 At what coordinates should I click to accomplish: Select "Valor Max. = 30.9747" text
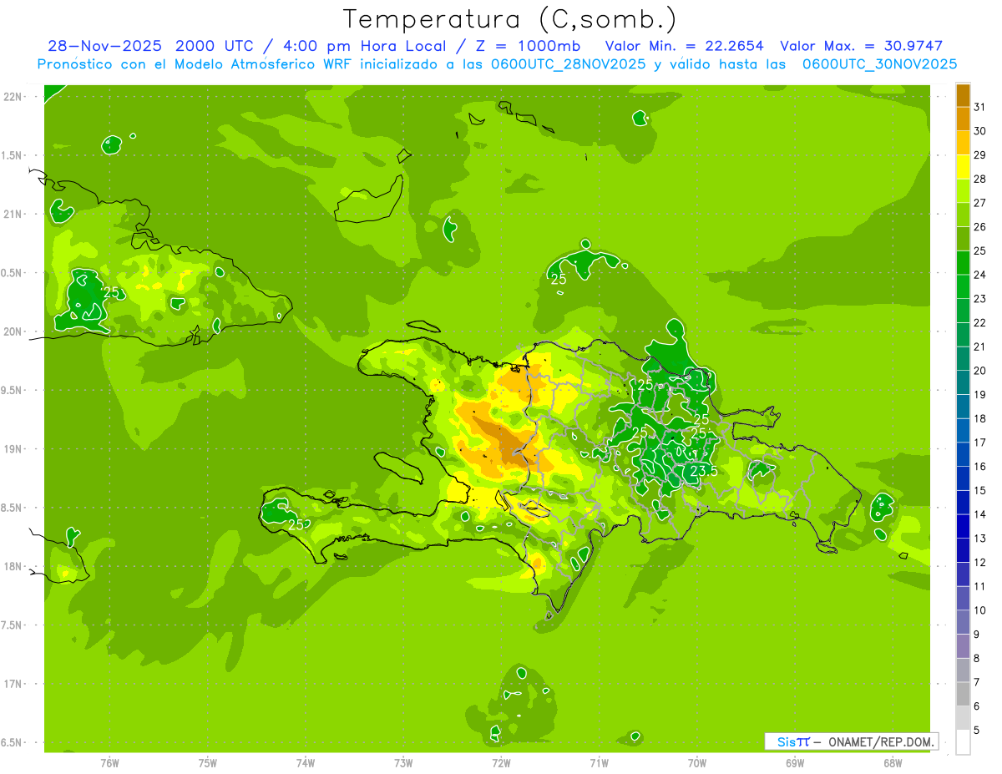[x=861, y=46]
